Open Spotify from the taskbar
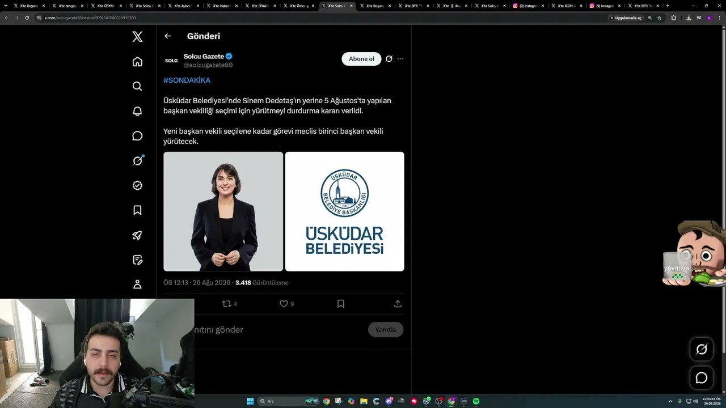The width and height of the screenshot is (726, 408). (x=476, y=401)
